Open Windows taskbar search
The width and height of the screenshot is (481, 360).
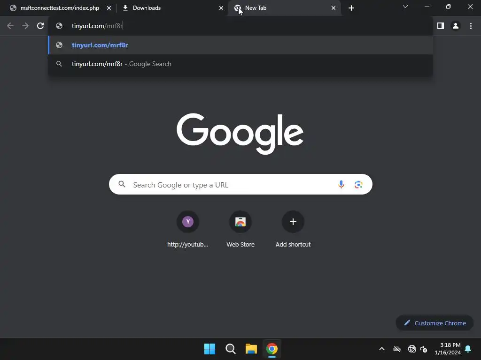(x=230, y=349)
